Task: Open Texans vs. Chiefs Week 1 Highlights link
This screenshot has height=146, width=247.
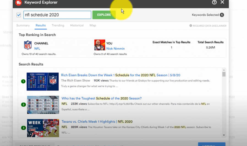Action: coord(97,122)
